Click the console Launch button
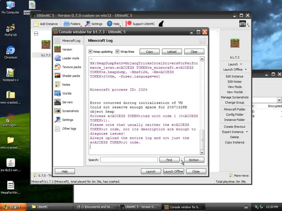 pos(151,171)
